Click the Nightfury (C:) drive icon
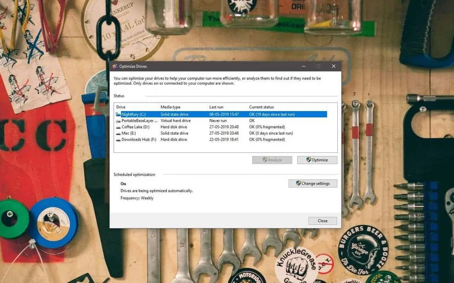454x283 pixels. [x=118, y=114]
